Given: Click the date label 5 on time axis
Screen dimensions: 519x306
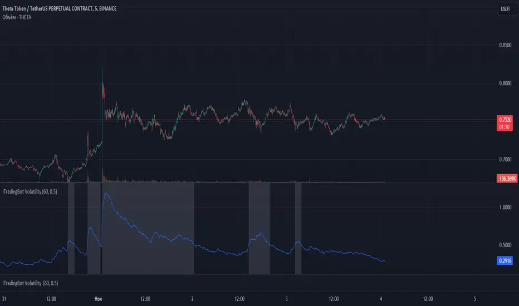Looking at the screenshot, I should pos(475,299).
